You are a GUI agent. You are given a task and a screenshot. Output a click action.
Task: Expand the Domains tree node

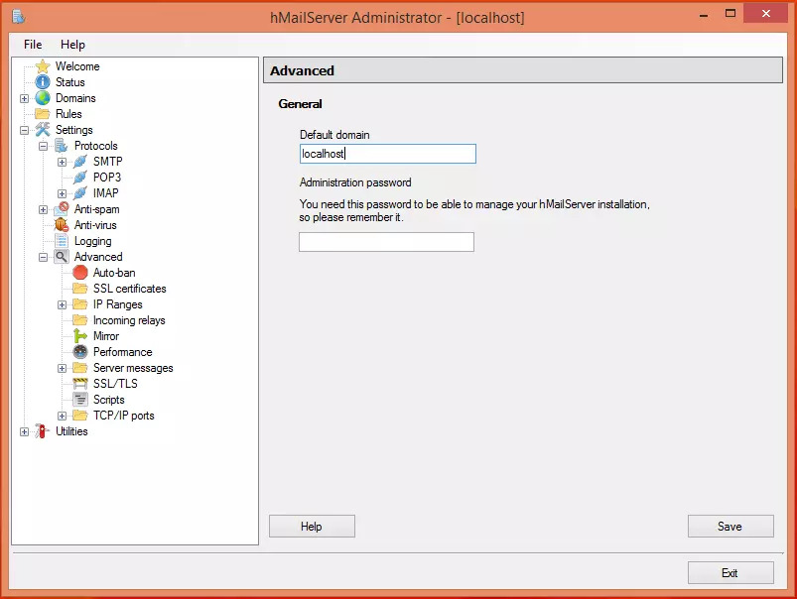tap(25, 98)
